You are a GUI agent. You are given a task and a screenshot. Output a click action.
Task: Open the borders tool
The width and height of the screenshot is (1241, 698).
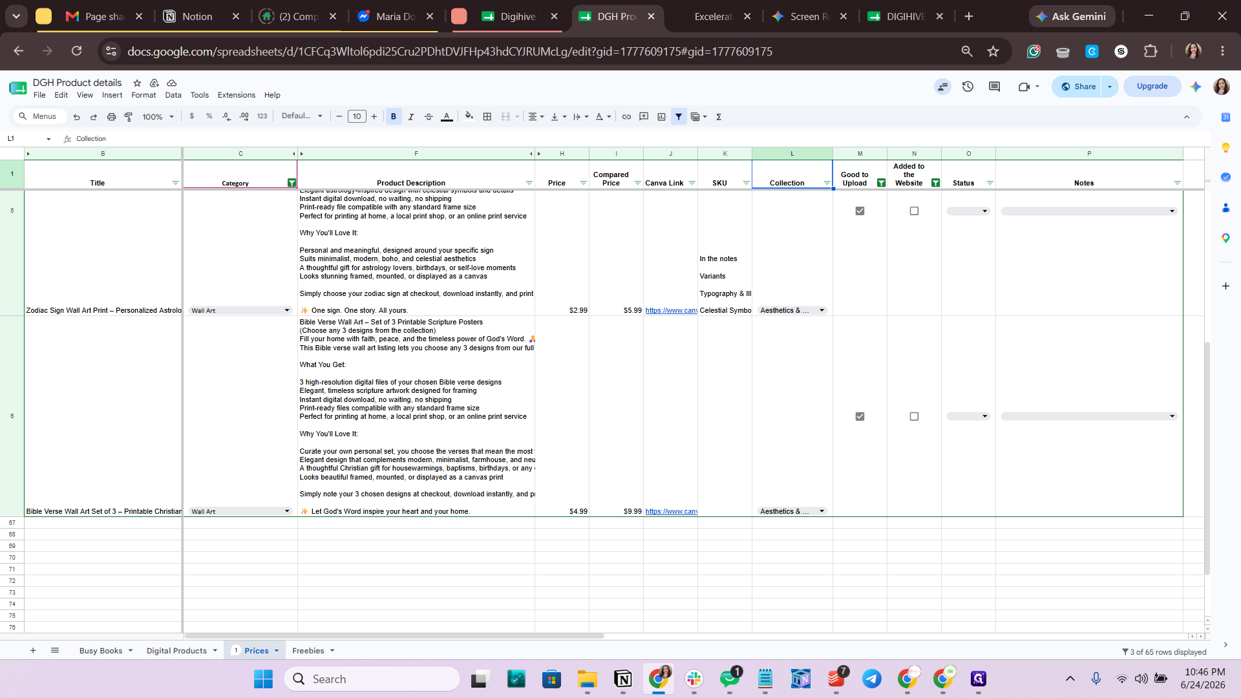487,116
